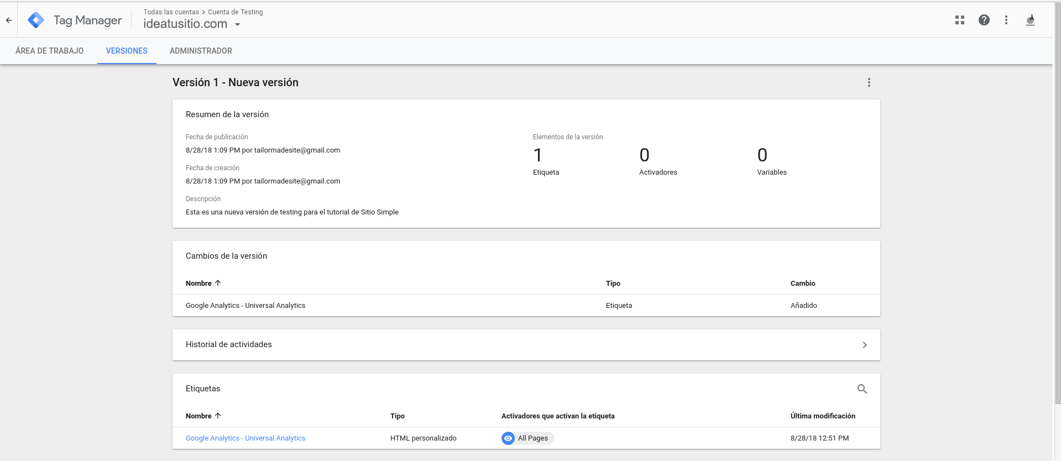This screenshot has height=461, width=1061.
Task: Click the back arrow icon
Action: [9, 20]
